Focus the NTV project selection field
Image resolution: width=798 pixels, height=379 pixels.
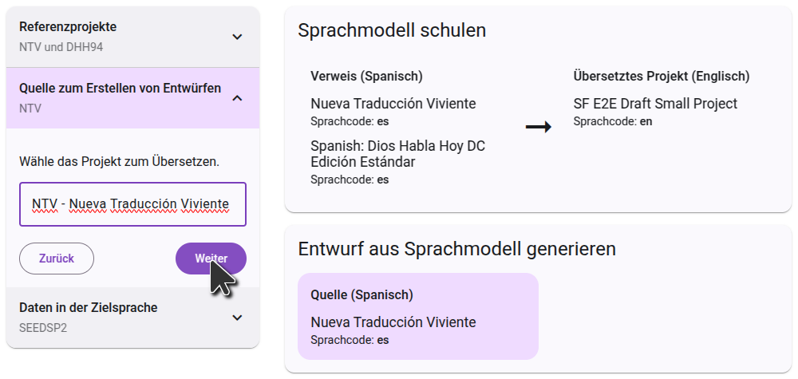[x=132, y=204]
